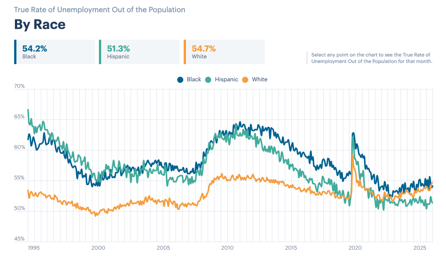The height and width of the screenshot is (260, 446).
Task: Click the True Rate of Unemployment subtitle
Action: pos(100,10)
